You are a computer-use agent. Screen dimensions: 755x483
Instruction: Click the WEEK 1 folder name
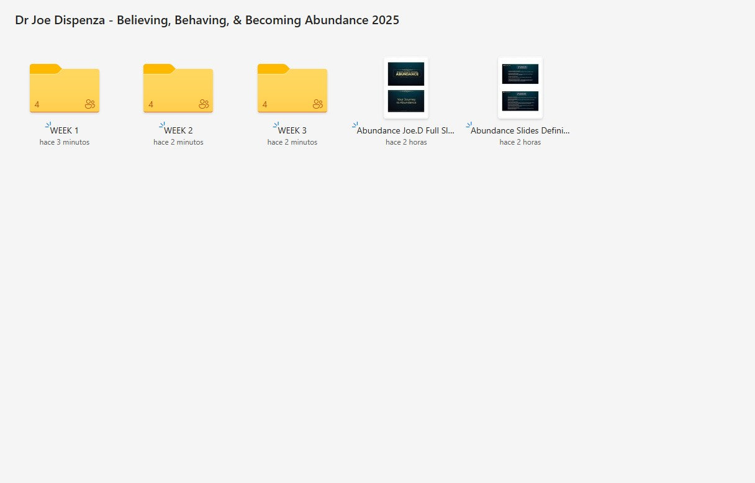pyautogui.click(x=65, y=131)
